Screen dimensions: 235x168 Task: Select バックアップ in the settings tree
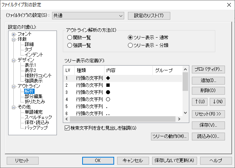pyautogui.click(x=36, y=128)
